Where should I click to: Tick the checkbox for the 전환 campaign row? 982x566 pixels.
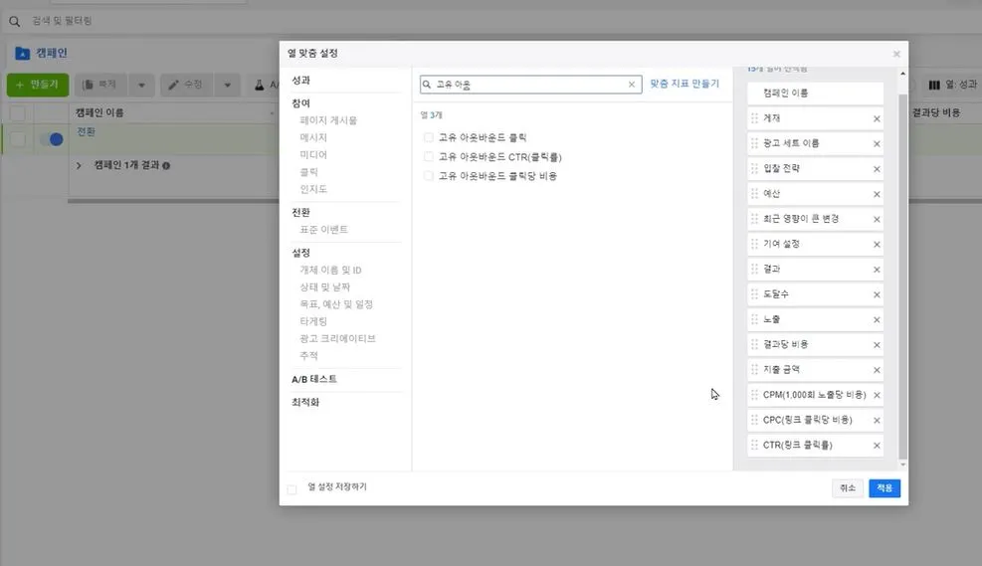tap(18, 139)
